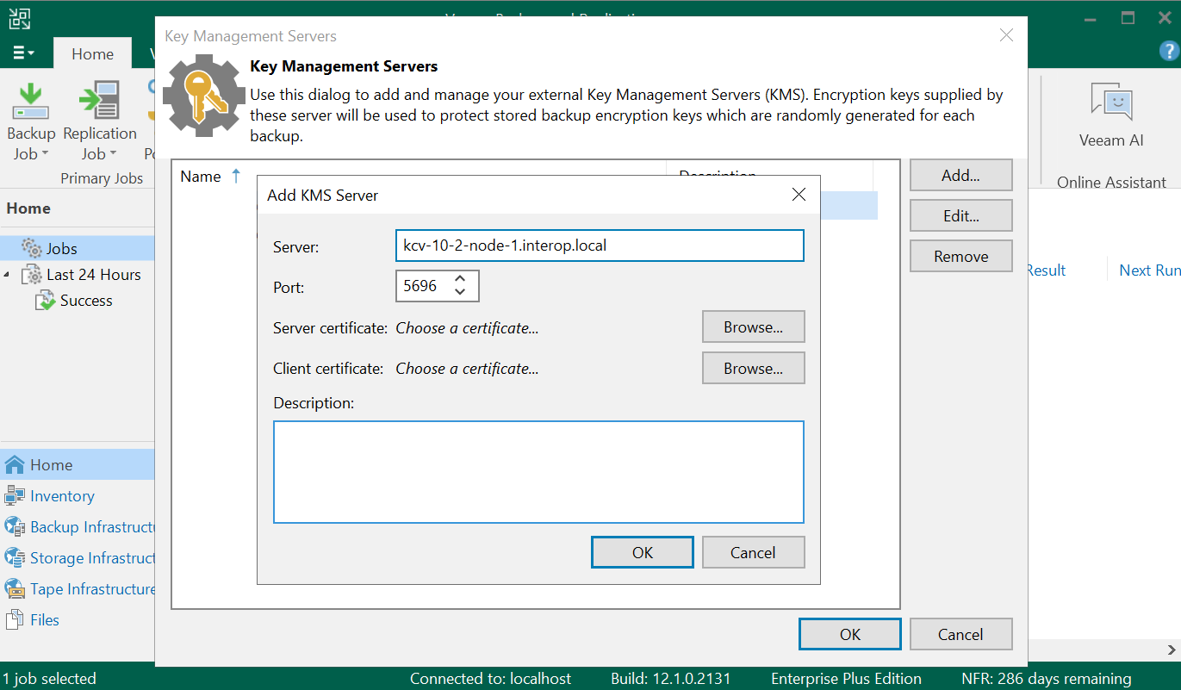The image size is (1181, 690).
Task: Click 'Choose a certificate...' beside Client certificate
Action: [x=467, y=369]
